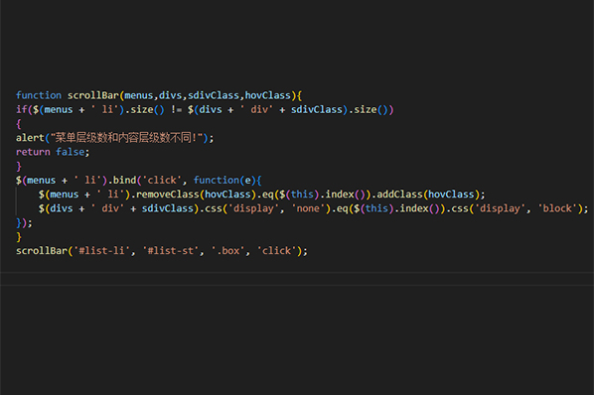Click the 'if' keyword on second line
Viewport: 594px width, 395px height.
pos(21,110)
